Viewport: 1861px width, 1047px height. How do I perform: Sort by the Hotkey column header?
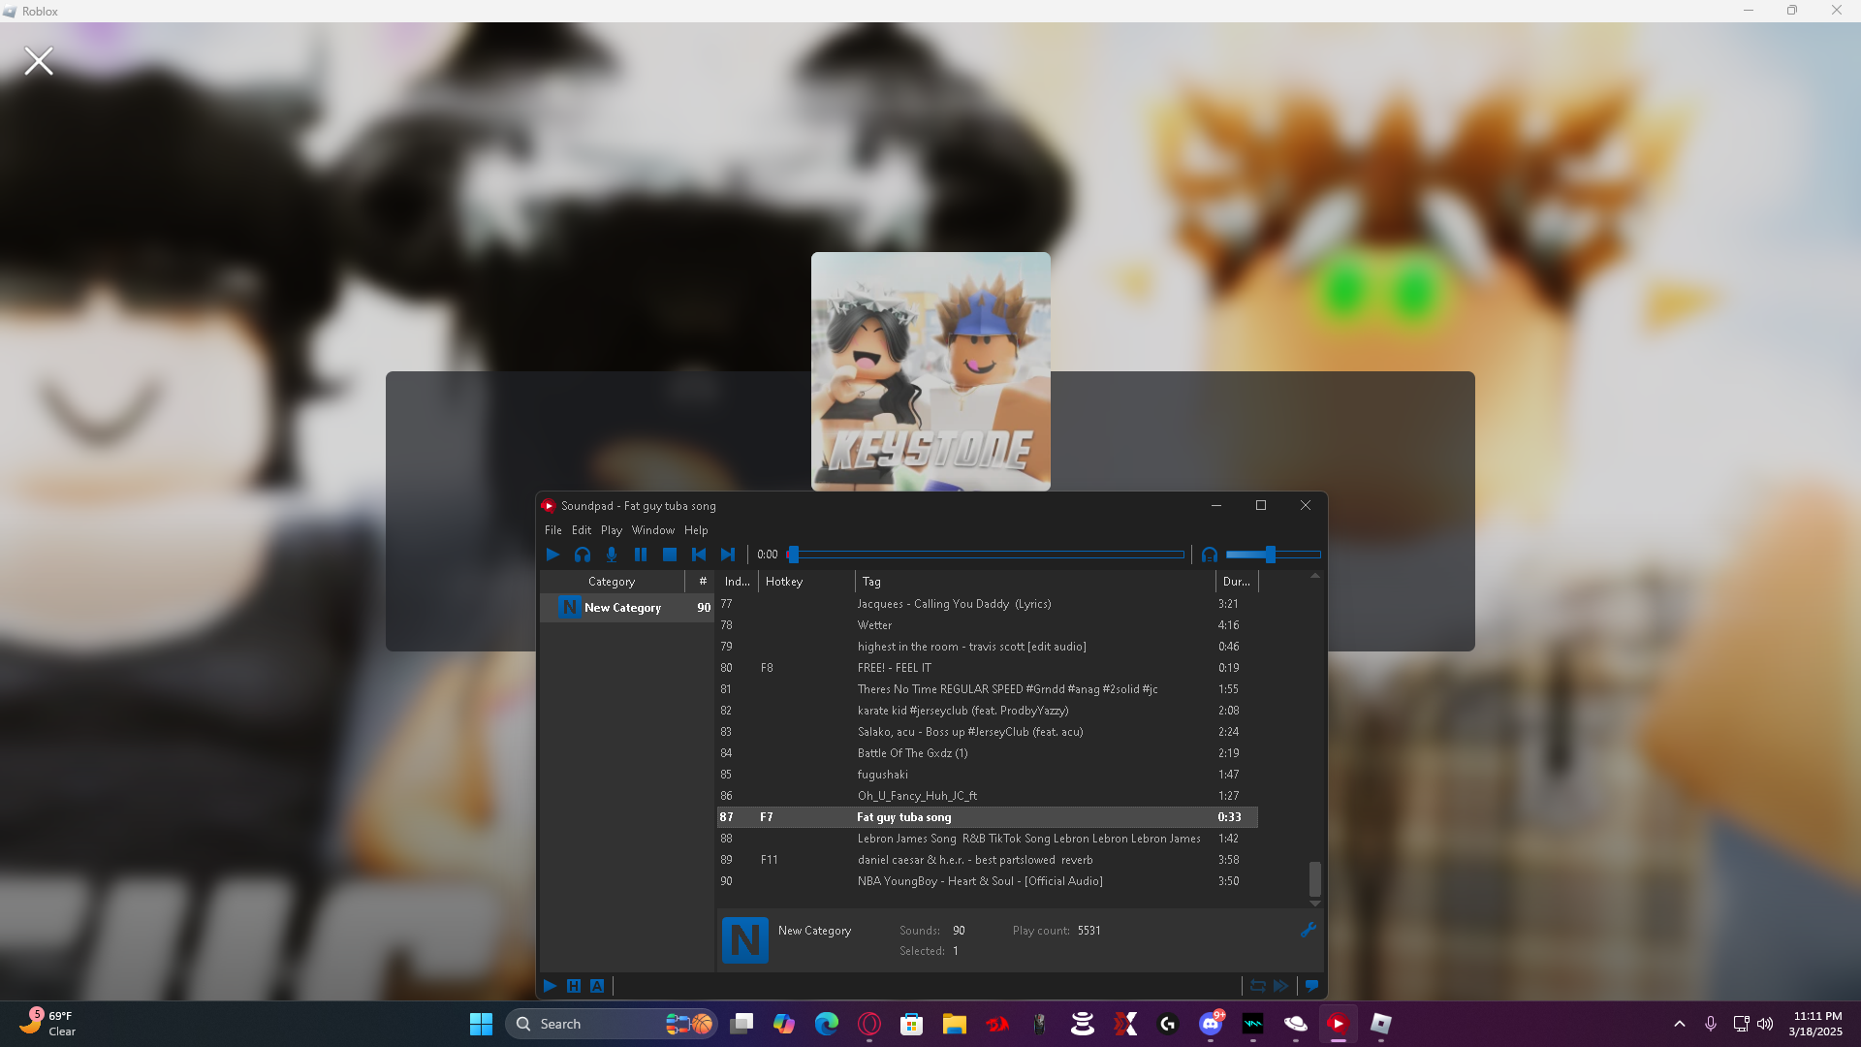coord(806,582)
